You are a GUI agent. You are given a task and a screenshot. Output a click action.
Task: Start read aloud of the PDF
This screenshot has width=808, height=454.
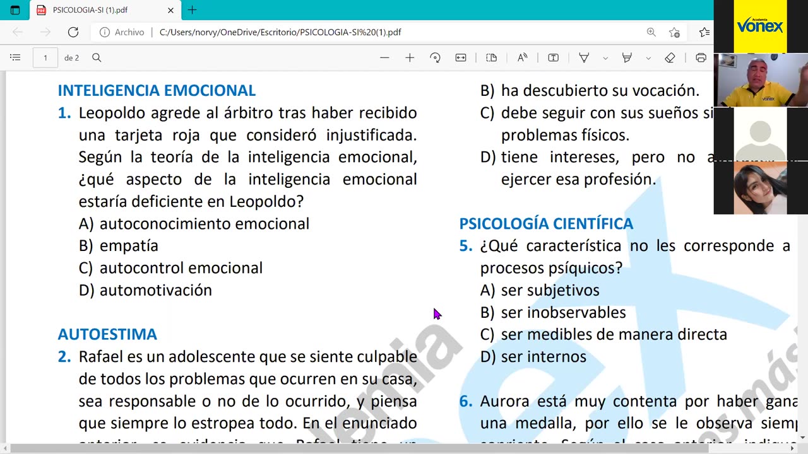522,57
